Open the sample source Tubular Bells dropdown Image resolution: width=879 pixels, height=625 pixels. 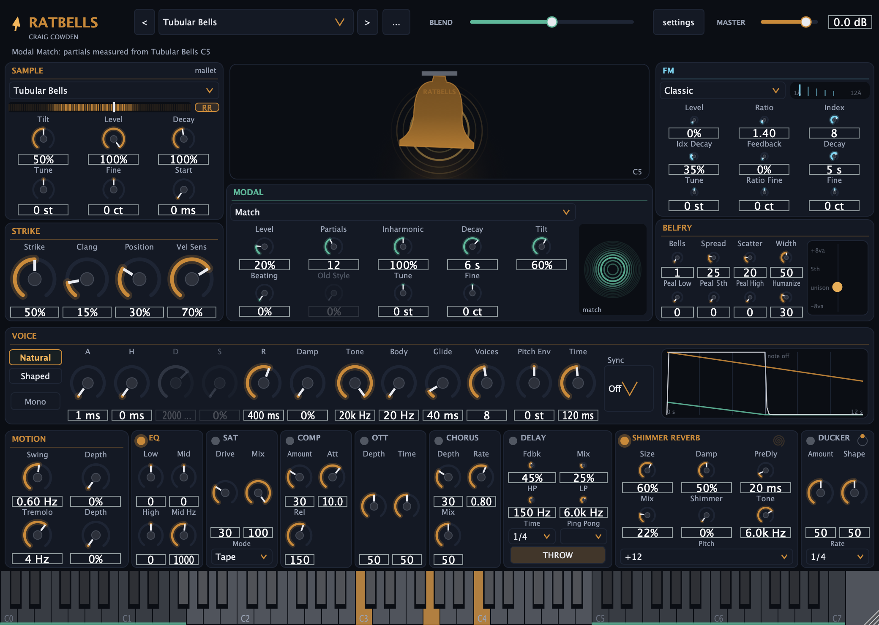[x=114, y=90]
